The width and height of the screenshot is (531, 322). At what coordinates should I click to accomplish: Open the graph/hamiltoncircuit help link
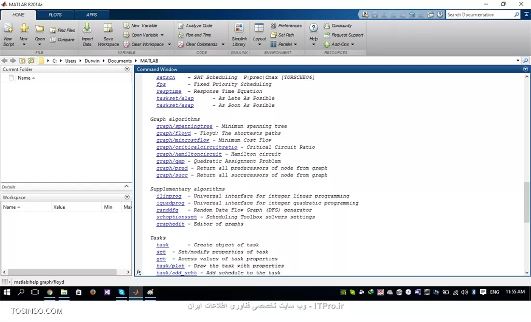click(x=189, y=154)
